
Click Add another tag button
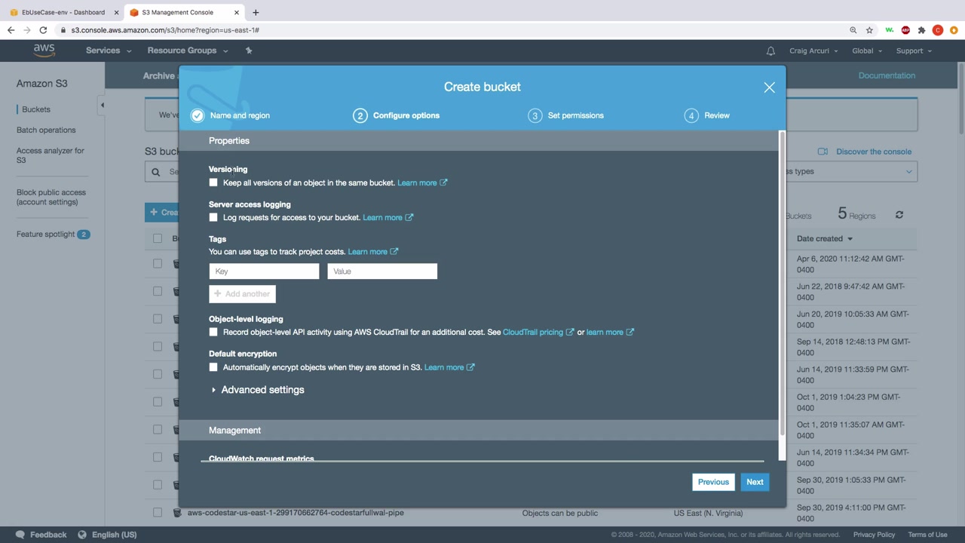[x=242, y=294]
